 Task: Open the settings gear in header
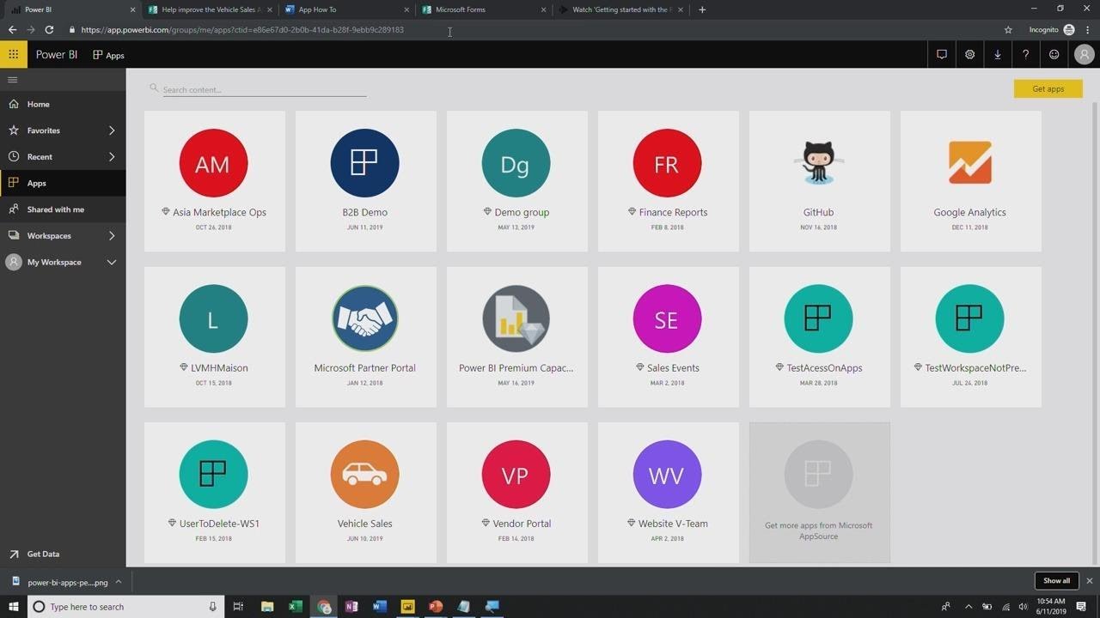coord(969,54)
